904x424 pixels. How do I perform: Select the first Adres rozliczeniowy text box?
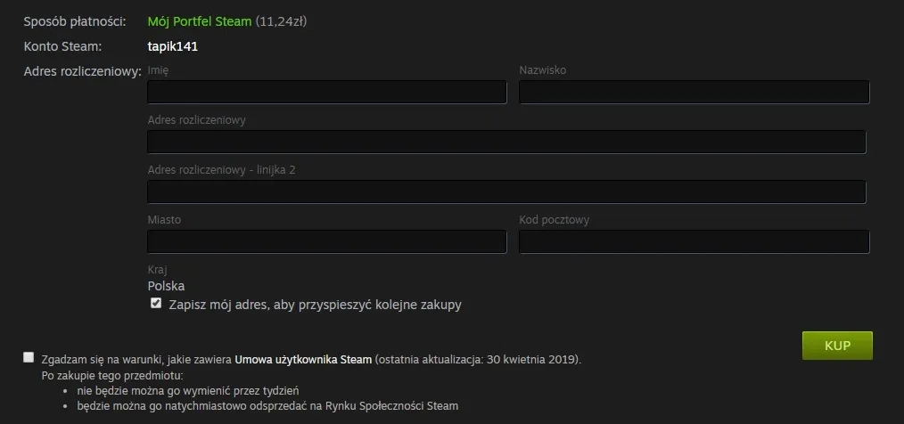click(x=506, y=143)
